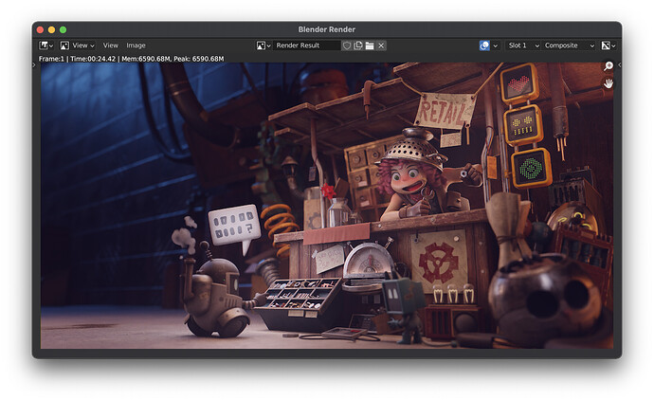654x400 pixels.
Task: Toggle fake user shield icon
Action: pyautogui.click(x=347, y=45)
